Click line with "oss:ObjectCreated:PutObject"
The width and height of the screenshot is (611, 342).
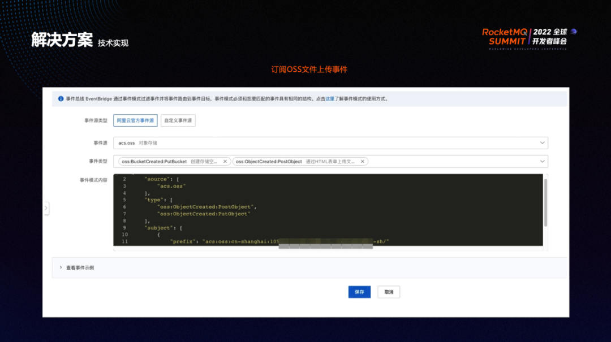pos(204,214)
